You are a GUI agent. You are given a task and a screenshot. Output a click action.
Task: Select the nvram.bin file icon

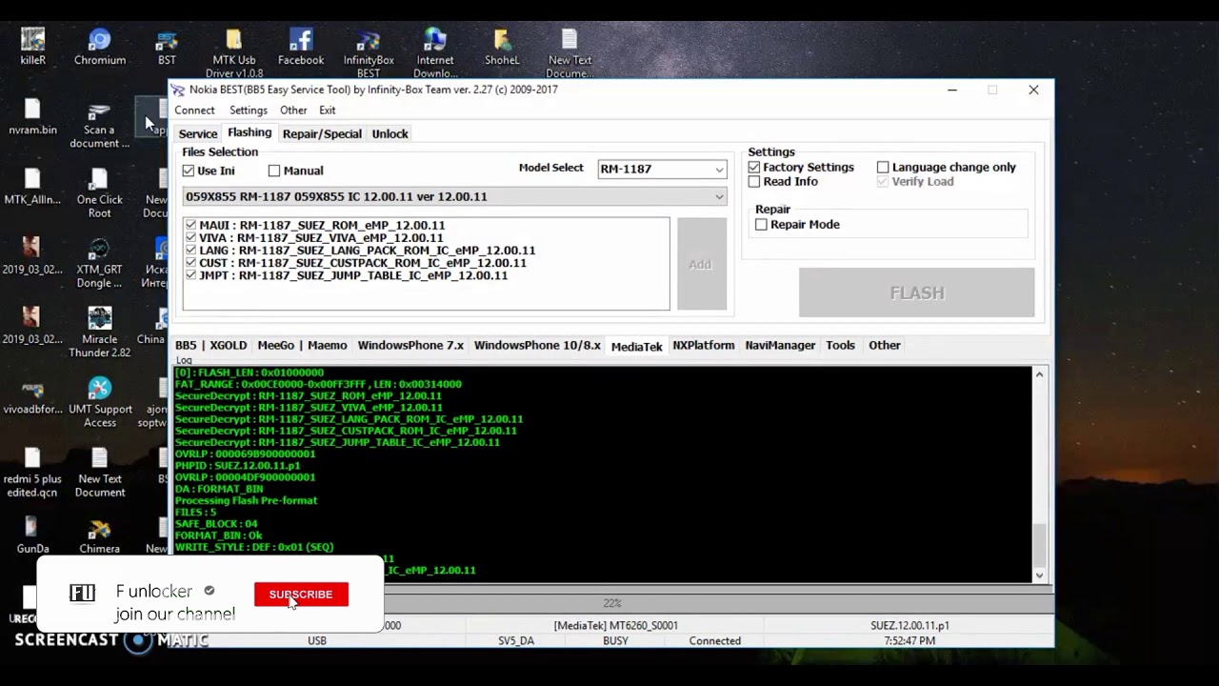tap(33, 117)
